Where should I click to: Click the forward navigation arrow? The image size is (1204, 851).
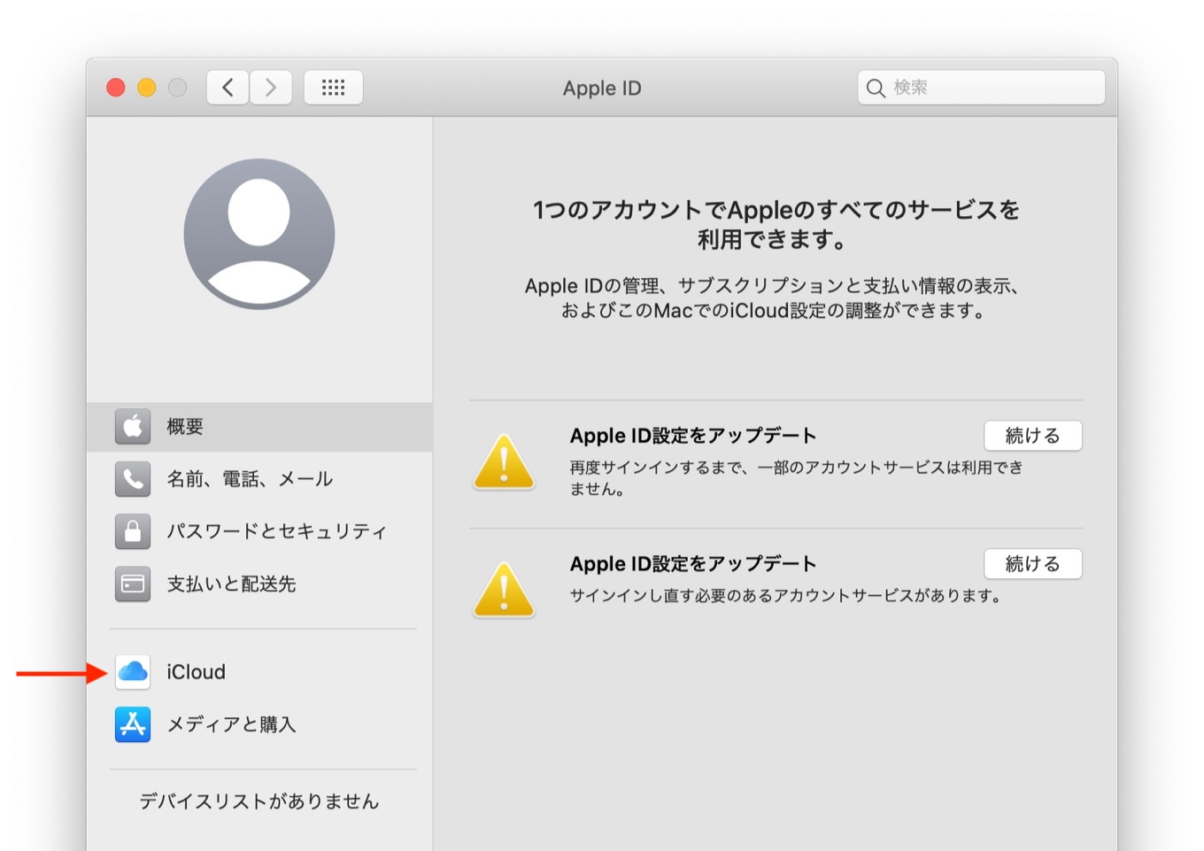[x=271, y=88]
